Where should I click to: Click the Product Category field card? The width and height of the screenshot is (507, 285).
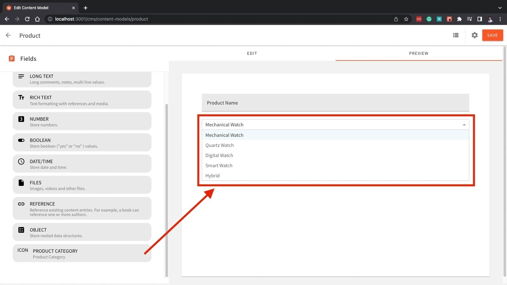(x=82, y=253)
